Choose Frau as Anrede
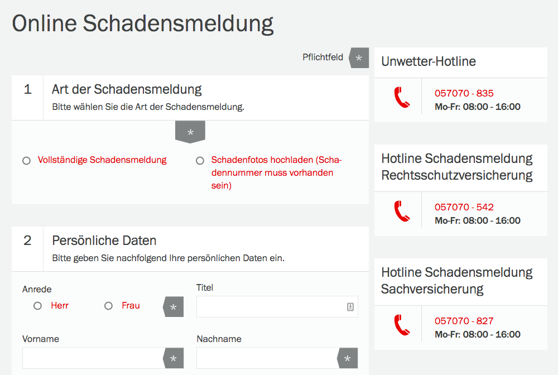 [109, 306]
